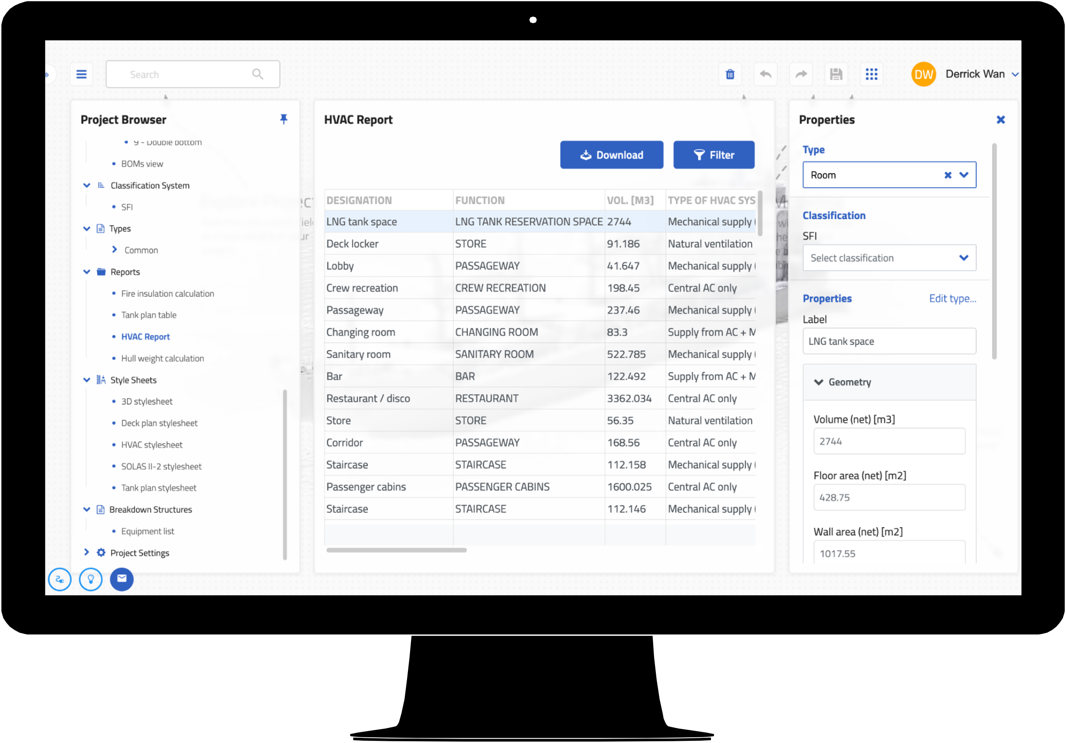Collapse the Style Sheets node

coord(87,380)
